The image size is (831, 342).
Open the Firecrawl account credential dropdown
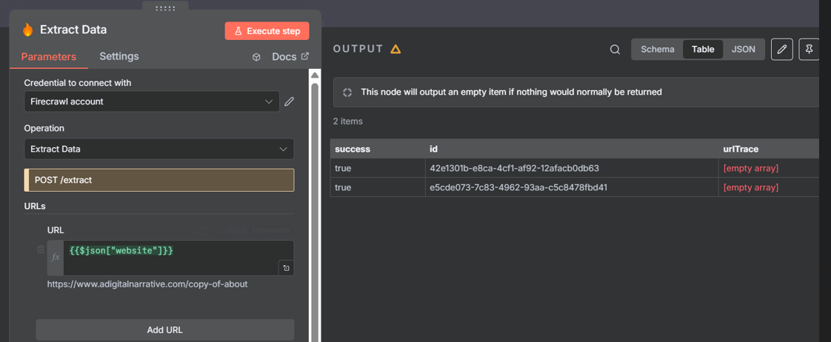[x=152, y=101]
